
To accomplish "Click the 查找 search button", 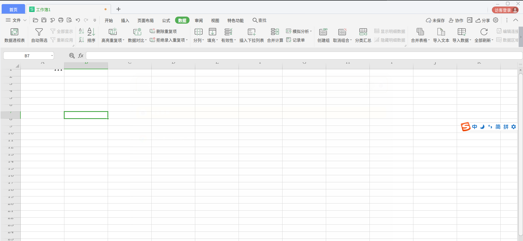I will 259,20.
